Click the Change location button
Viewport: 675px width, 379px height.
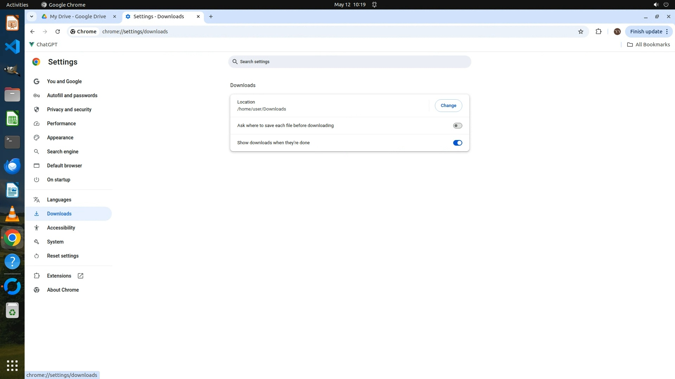pos(448,106)
